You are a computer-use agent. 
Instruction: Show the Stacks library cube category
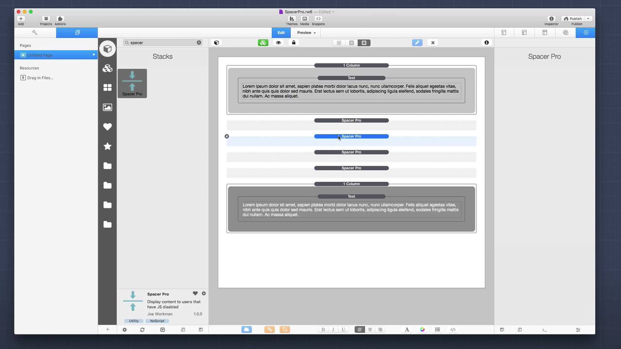(x=108, y=48)
